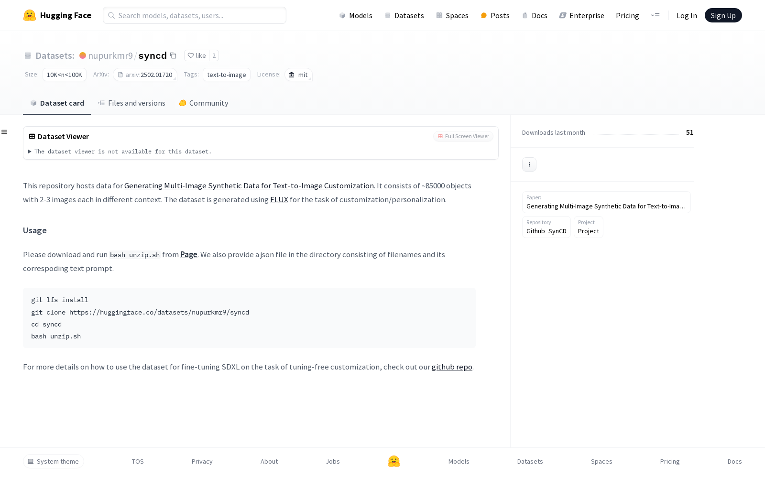
Task: Open About in footer
Action: (x=269, y=461)
